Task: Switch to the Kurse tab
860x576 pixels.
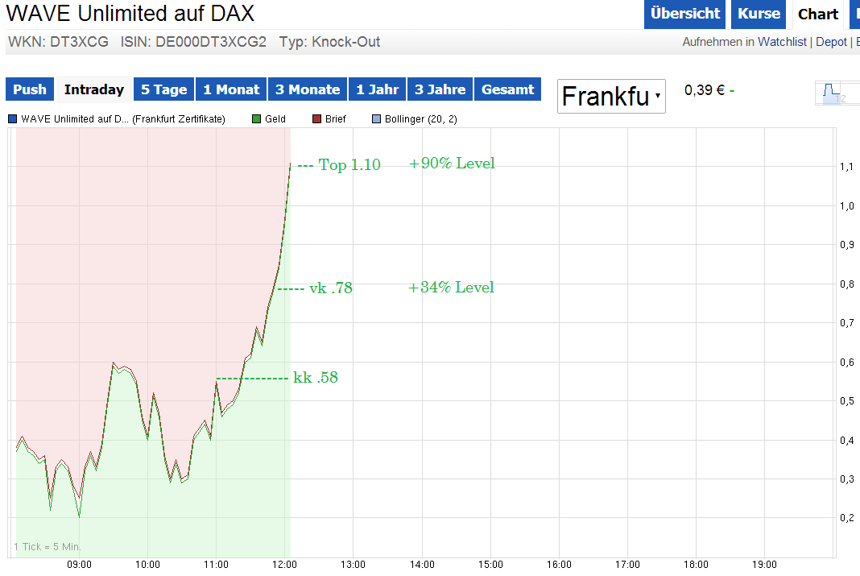Action: click(758, 15)
